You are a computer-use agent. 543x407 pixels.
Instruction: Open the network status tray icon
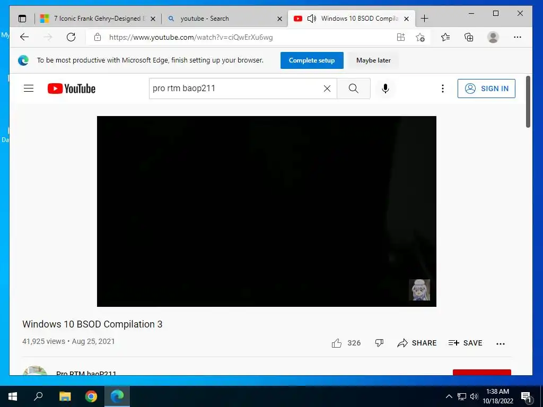[x=462, y=396]
